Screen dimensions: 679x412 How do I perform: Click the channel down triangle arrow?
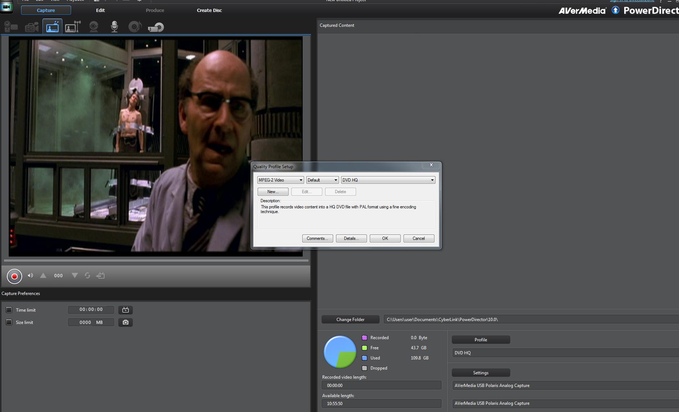tap(75, 275)
